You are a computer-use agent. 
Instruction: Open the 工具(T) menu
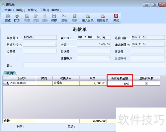click(x=44, y=10)
